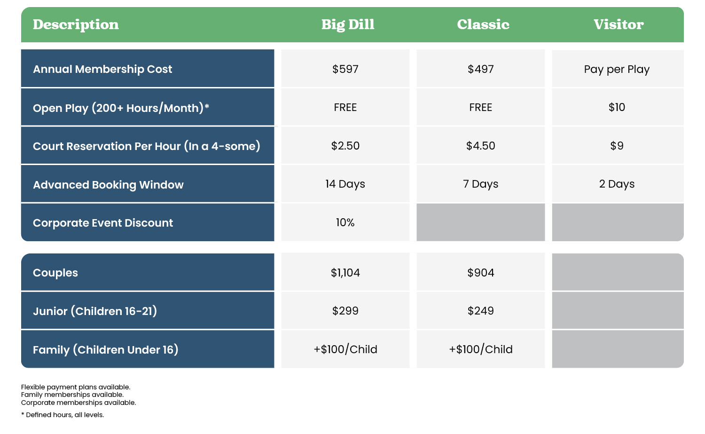Click the Advanced Booking Window row label
Image resolution: width=705 pixels, height=434 pixels.
pyautogui.click(x=108, y=185)
